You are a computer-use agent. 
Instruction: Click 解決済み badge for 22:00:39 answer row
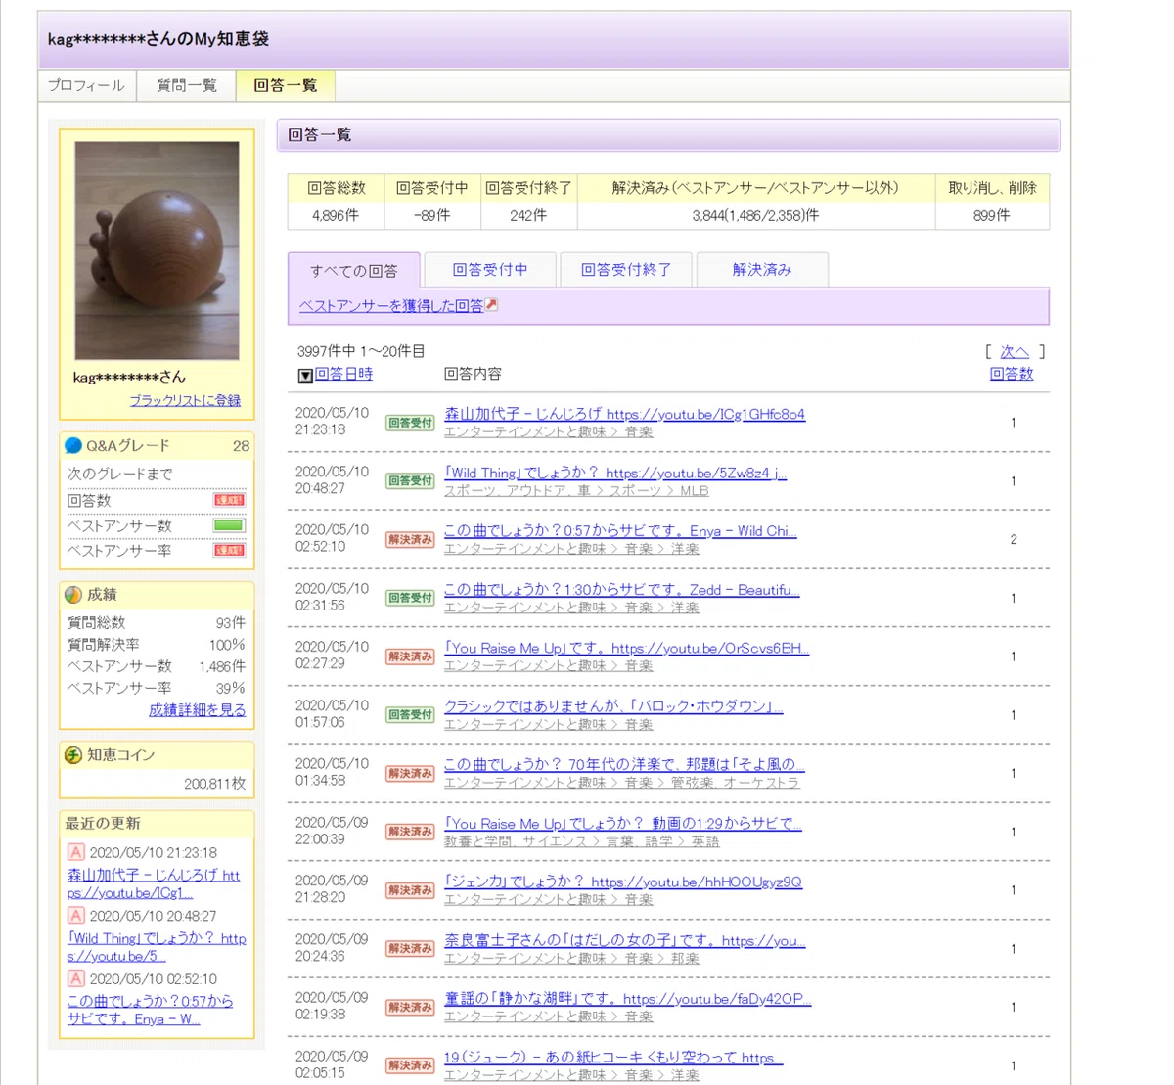tap(410, 832)
